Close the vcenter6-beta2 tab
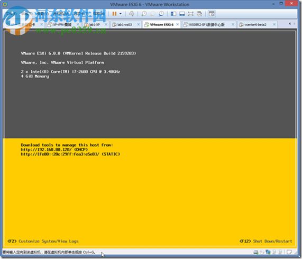This screenshot has height=259, width=302. pos(274,24)
